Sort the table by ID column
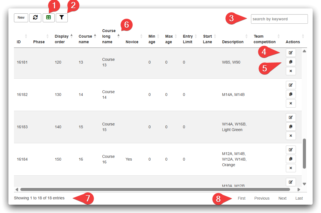The width and height of the screenshot is (321, 213). (19, 42)
